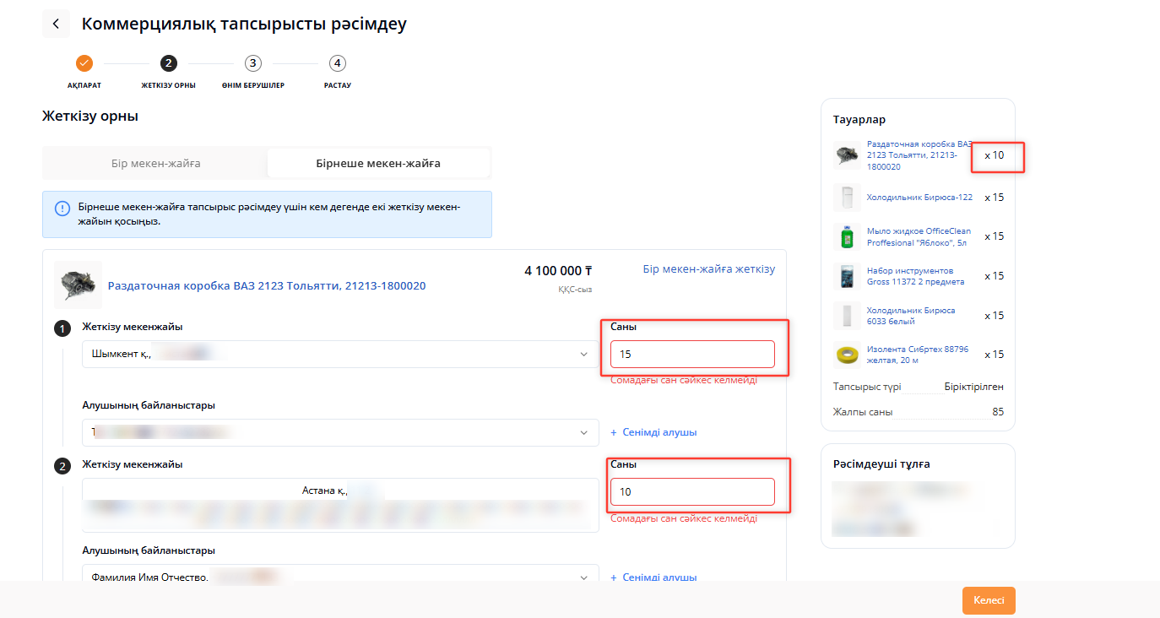Image resolution: width=1160 pixels, height=618 pixels.
Task: Click quantity field containing 15
Action: (691, 355)
